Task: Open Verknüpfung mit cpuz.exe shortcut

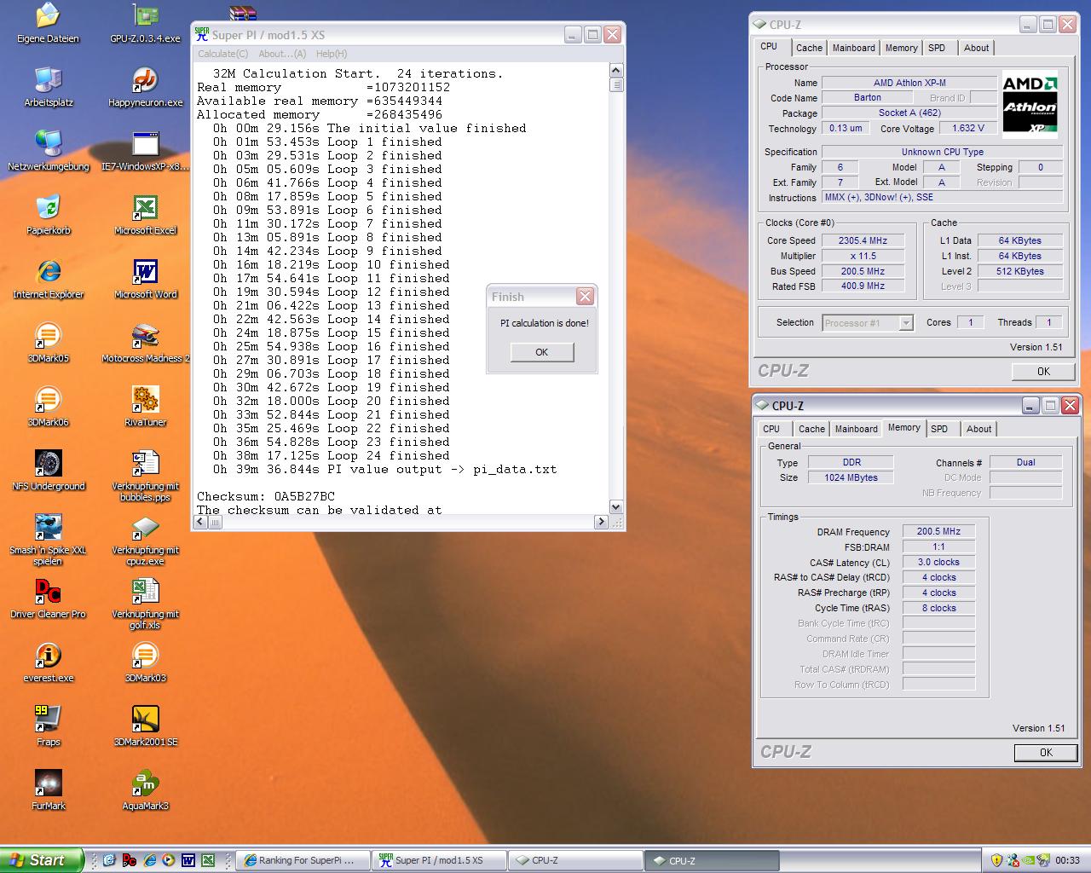Action: (x=145, y=540)
